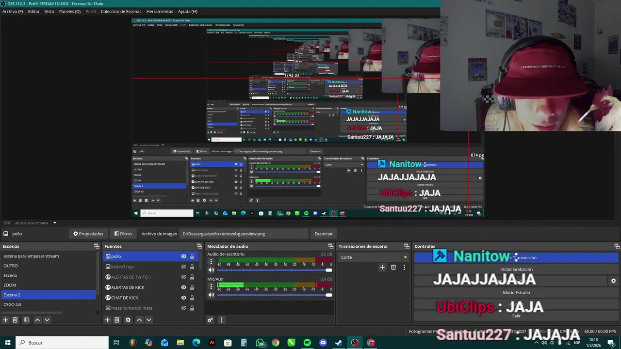Hide the pollo source
The height and width of the screenshot is (349, 621).
click(x=183, y=256)
